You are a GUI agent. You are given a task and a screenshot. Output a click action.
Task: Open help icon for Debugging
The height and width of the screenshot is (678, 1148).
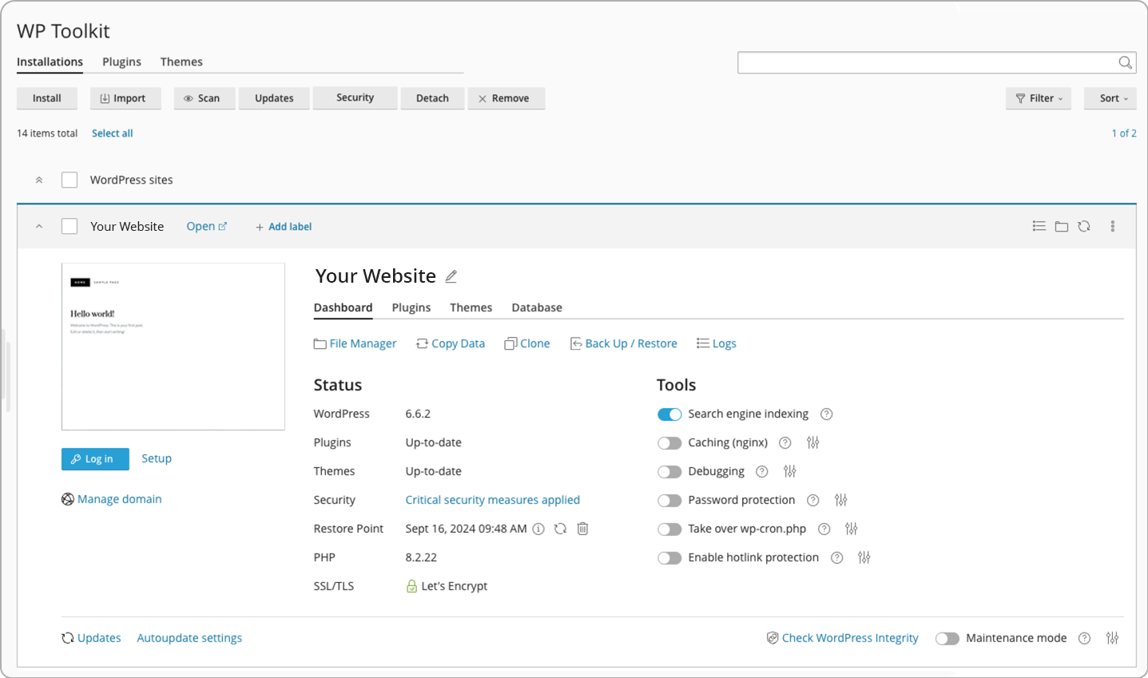(x=762, y=471)
